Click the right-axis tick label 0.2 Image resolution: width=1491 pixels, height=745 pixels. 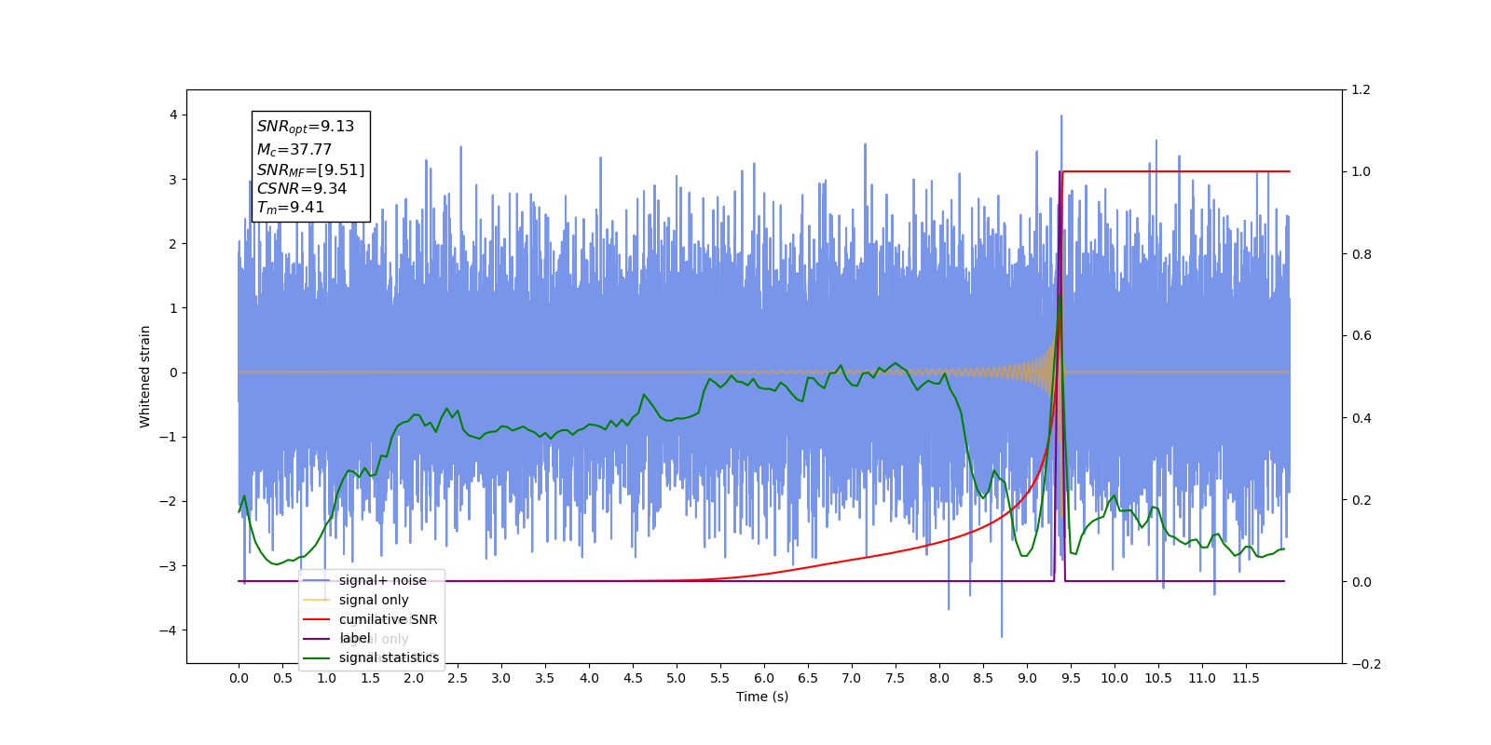point(1361,500)
